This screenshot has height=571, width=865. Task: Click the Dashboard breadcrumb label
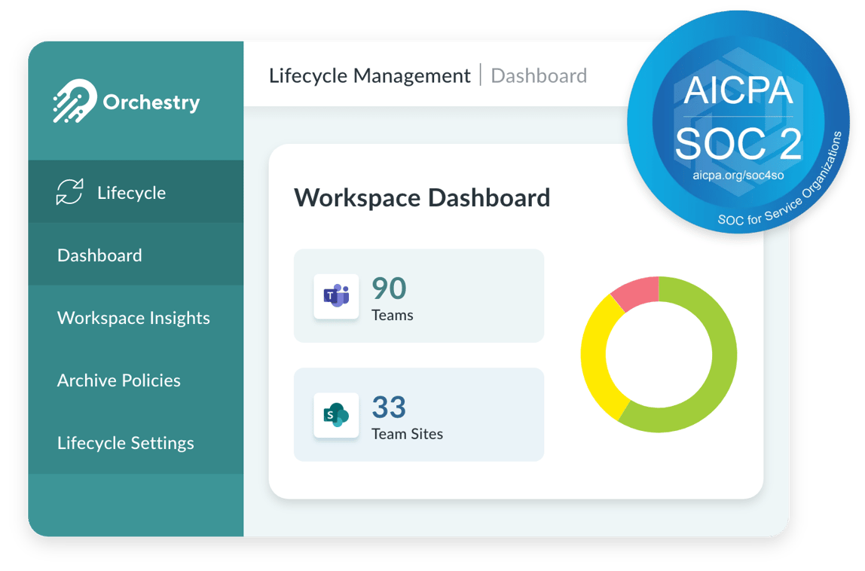(x=538, y=75)
